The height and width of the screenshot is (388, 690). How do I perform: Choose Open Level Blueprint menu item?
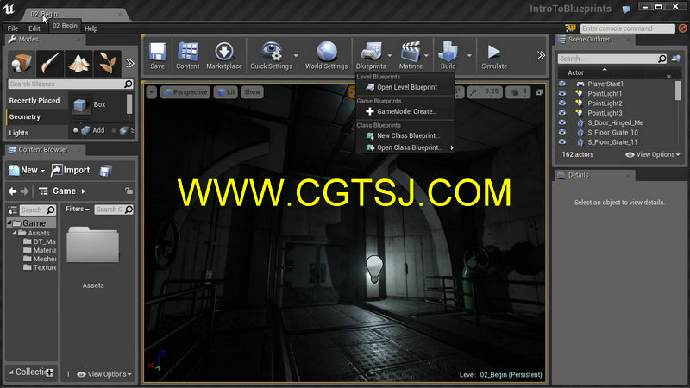pos(405,87)
